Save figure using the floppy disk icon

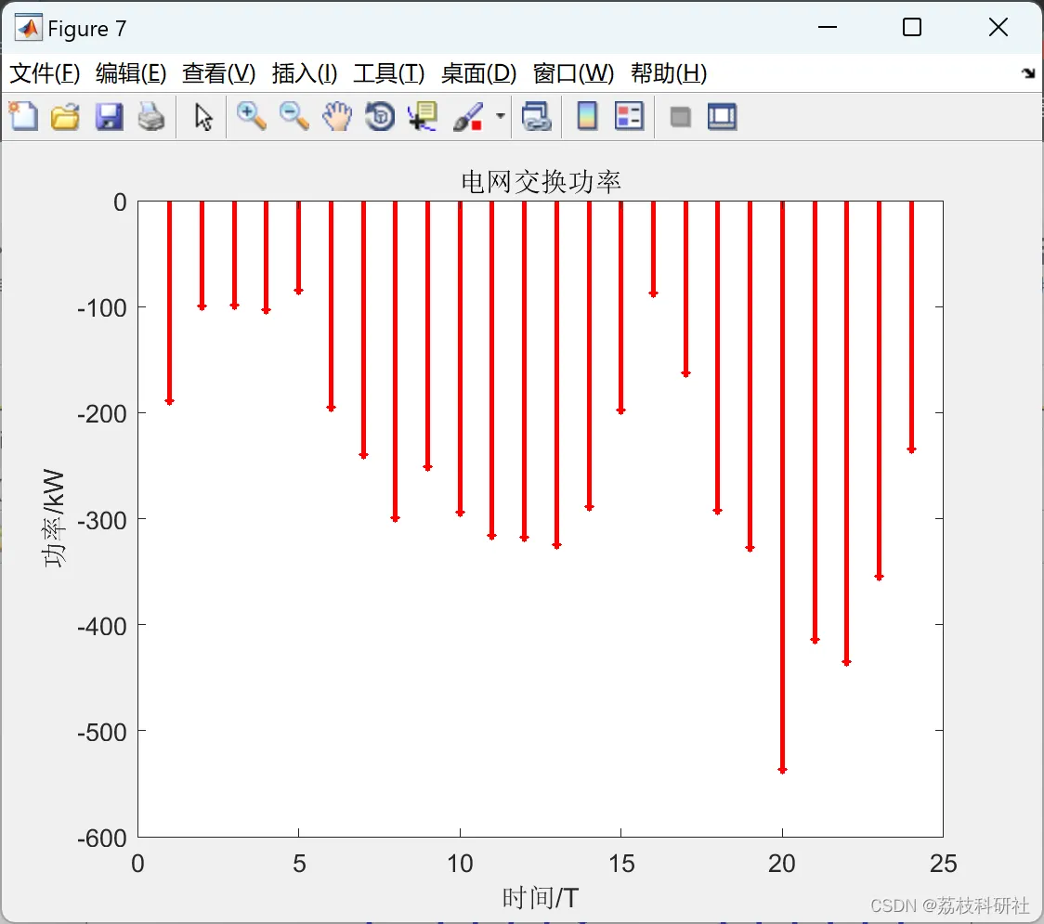pyautogui.click(x=109, y=116)
